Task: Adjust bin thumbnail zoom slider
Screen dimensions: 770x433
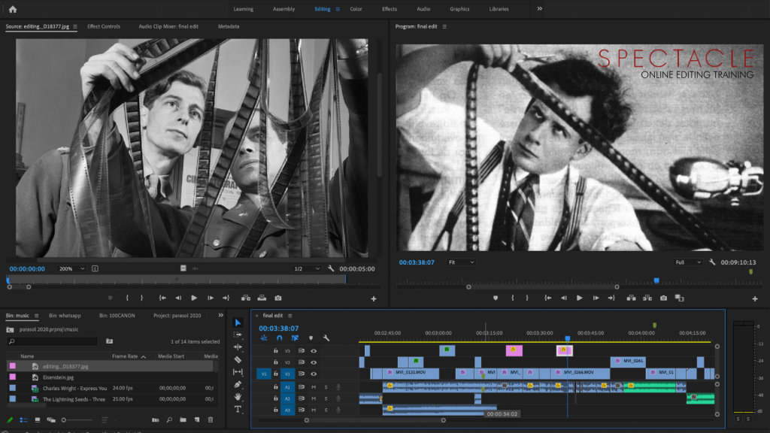Action: tap(77, 420)
